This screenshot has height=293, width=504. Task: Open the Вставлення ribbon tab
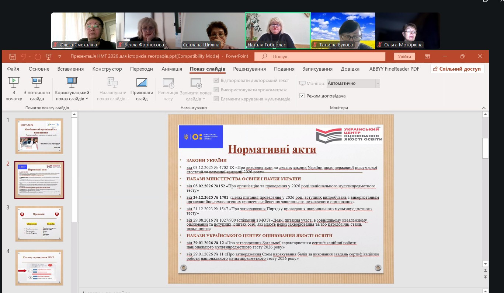click(x=70, y=69)
